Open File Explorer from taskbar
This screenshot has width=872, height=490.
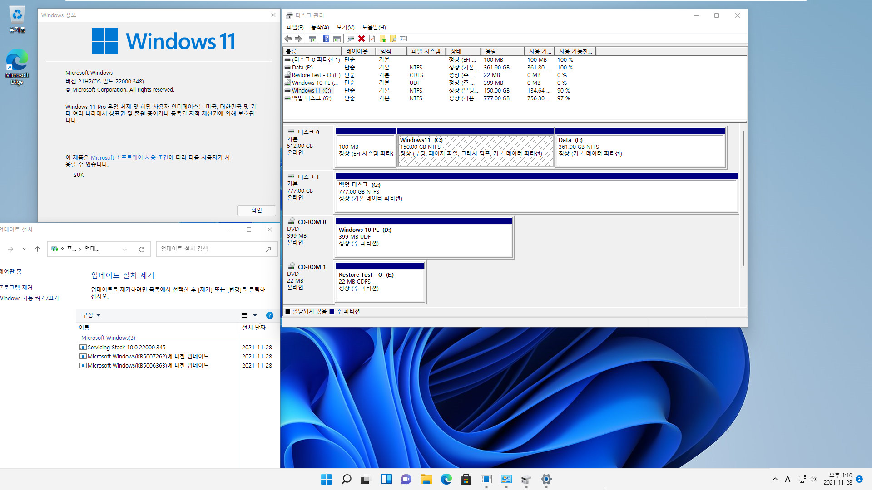426,479
